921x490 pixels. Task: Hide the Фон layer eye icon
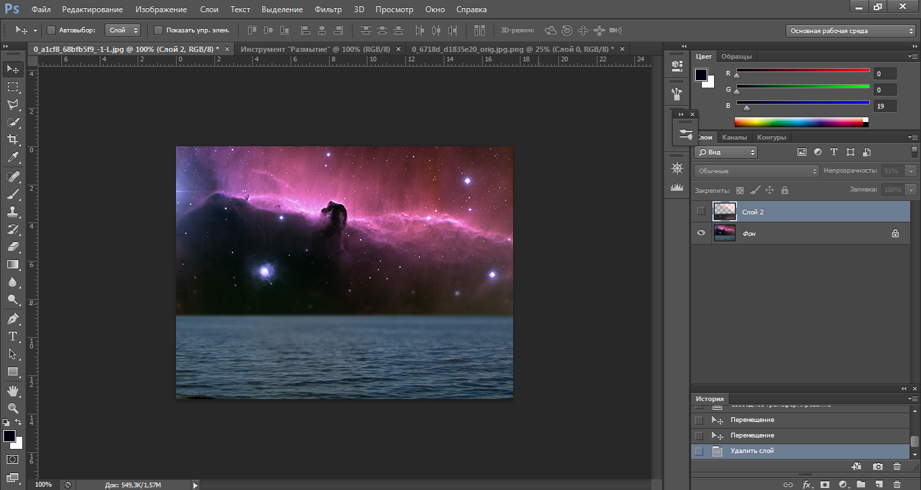[701, 233]
